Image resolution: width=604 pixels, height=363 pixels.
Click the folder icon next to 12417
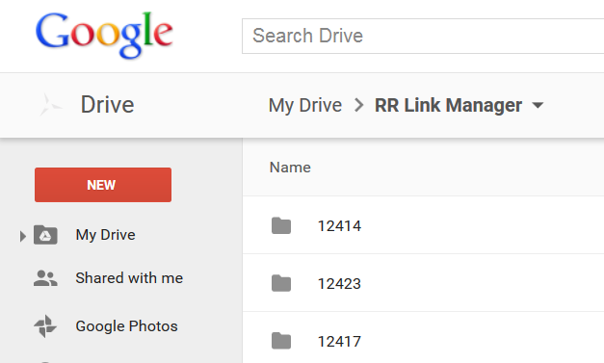point(281,341)
